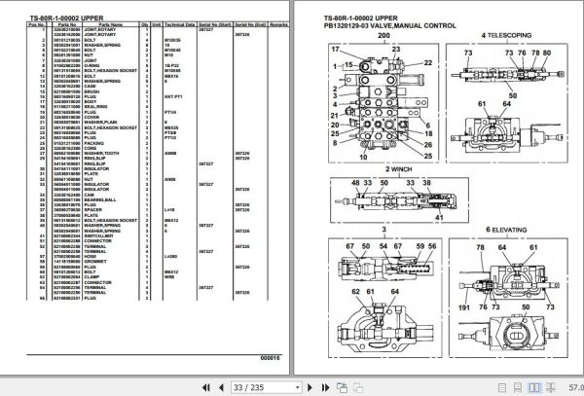Viewport: 584px width, 396px height.
Task: Click callout number 41 in the winch diagram
Action: [x=439, y=217]
